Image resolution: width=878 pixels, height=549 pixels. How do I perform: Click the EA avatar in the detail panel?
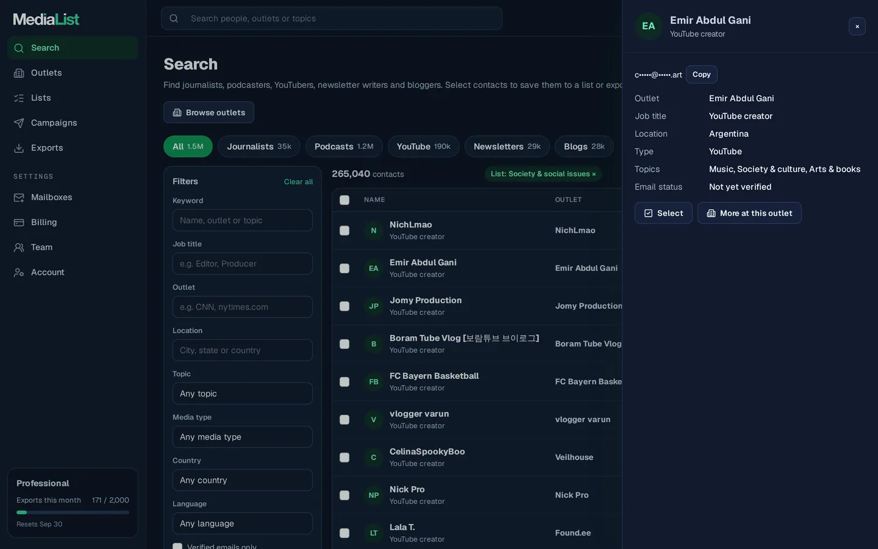pyautogui.click(x=648, y=26)
